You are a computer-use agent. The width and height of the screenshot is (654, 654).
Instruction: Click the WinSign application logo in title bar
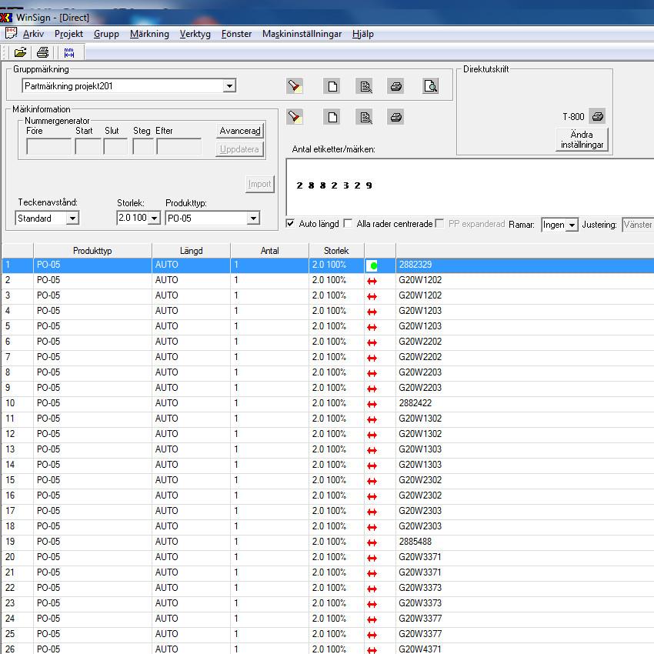tap(6, 18)
